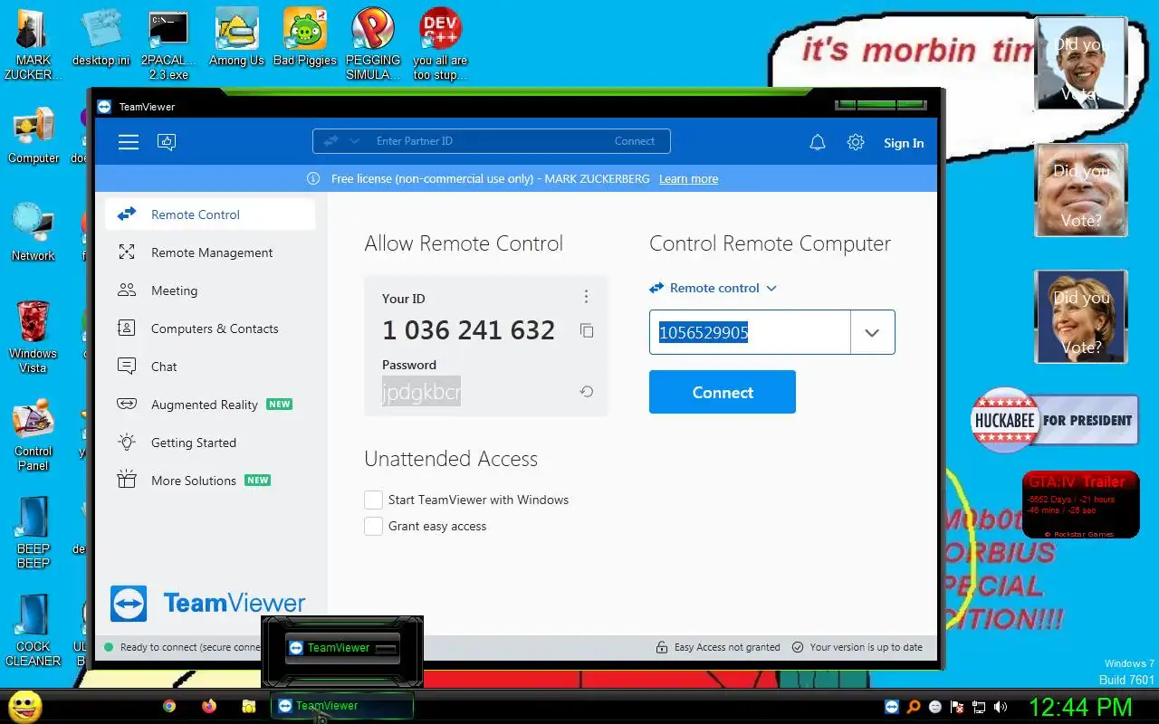Open connection type chevron in top bar
The width and height of the screenshot is (1159, 724).
[355, 141]
